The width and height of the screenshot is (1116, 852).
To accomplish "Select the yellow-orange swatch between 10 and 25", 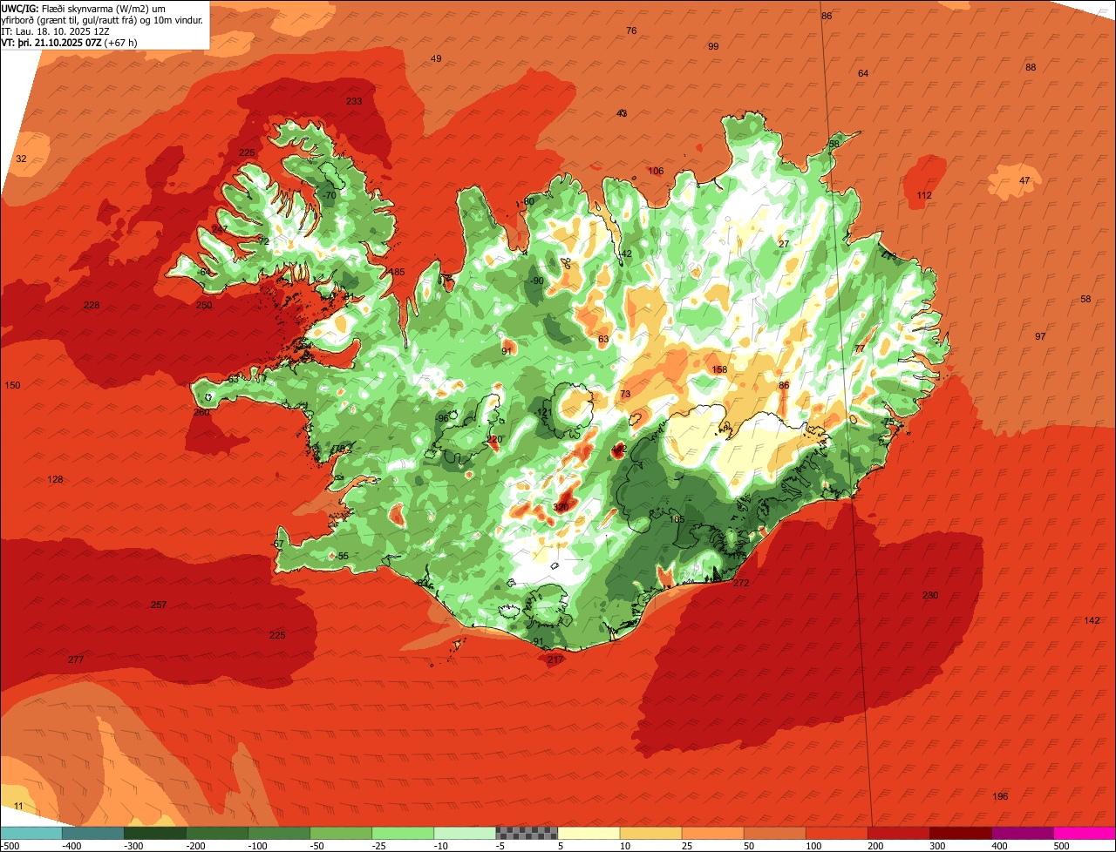I will pyautogui.click(x=650, y=833).
